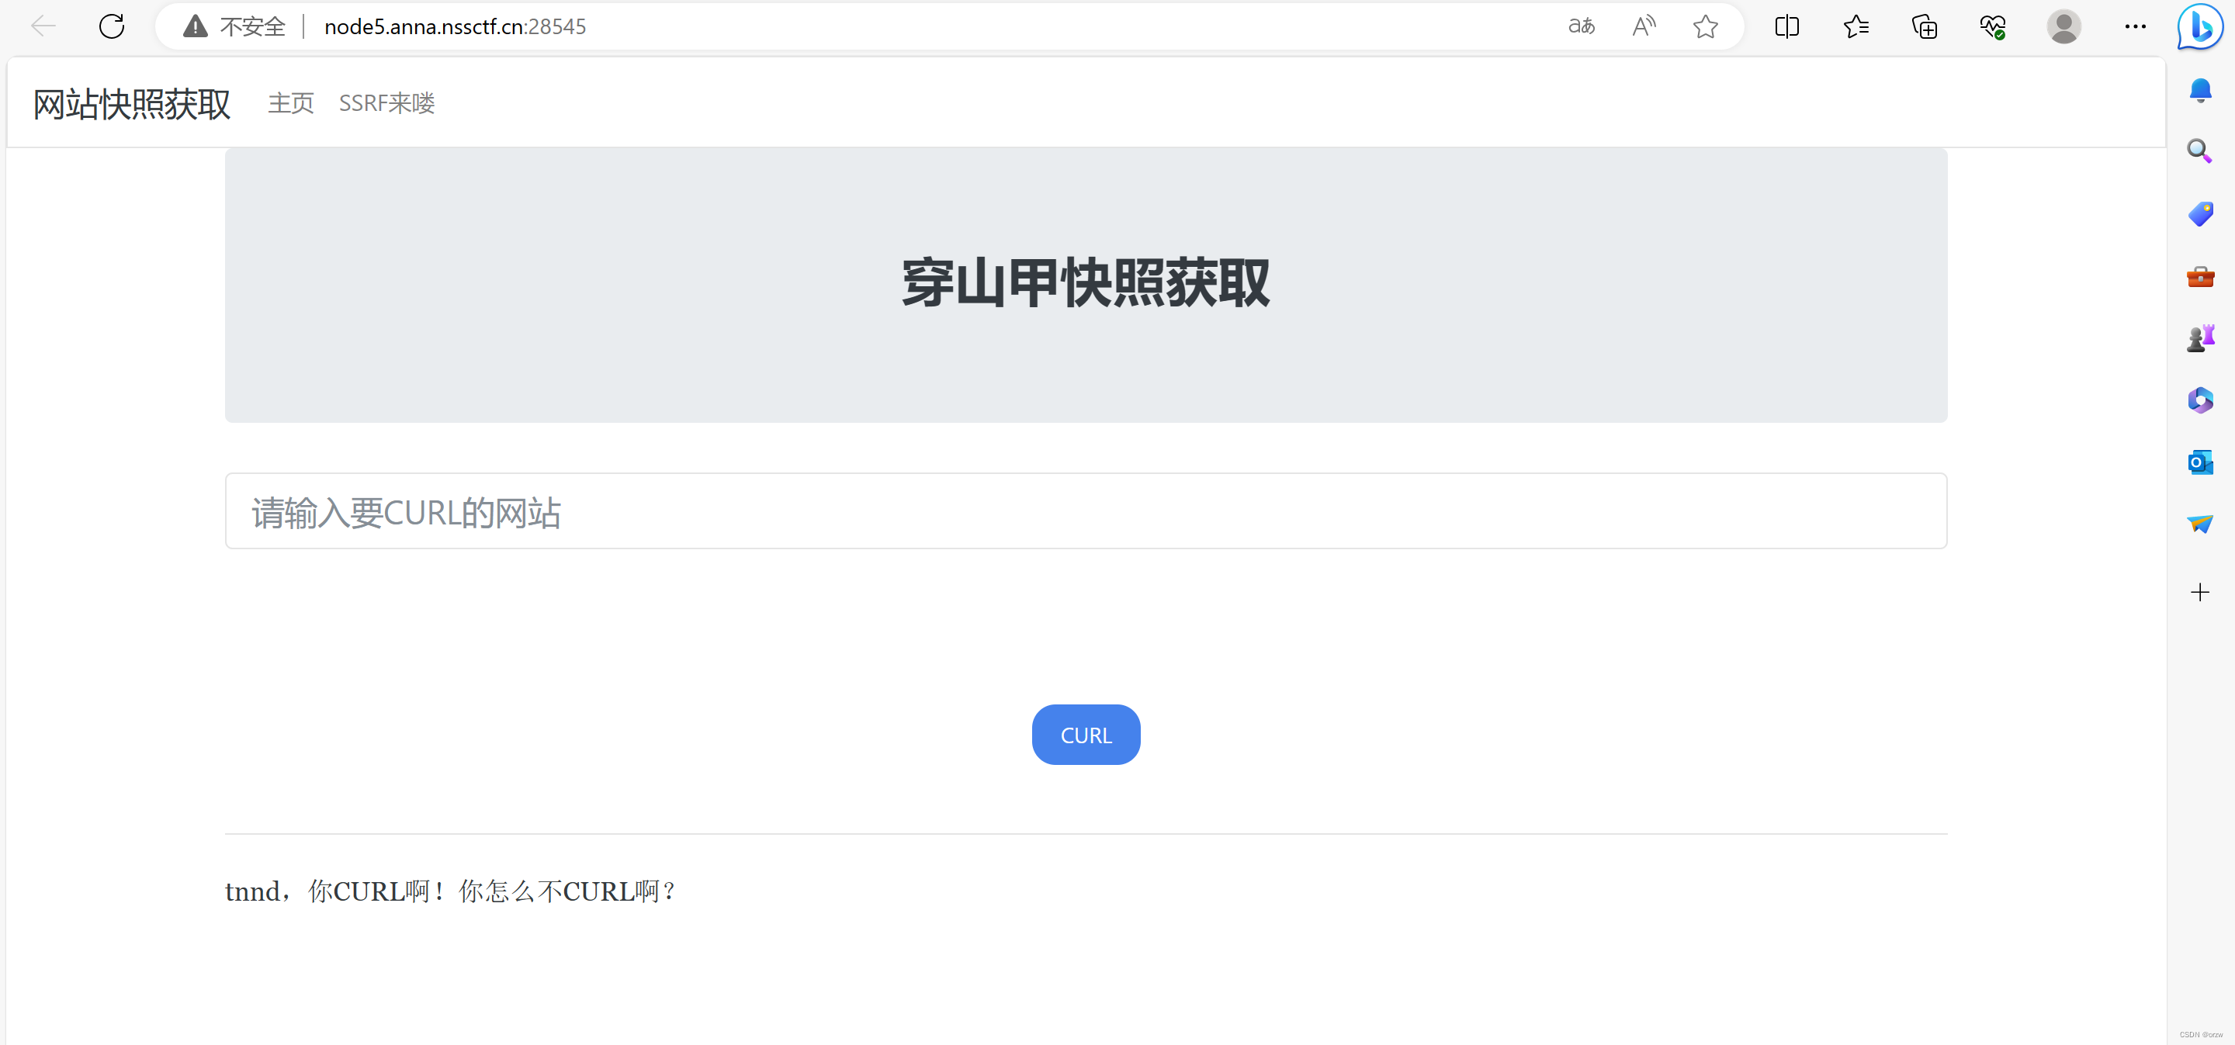
Task: Open the translate page icon
Action: coord(1581,27)
